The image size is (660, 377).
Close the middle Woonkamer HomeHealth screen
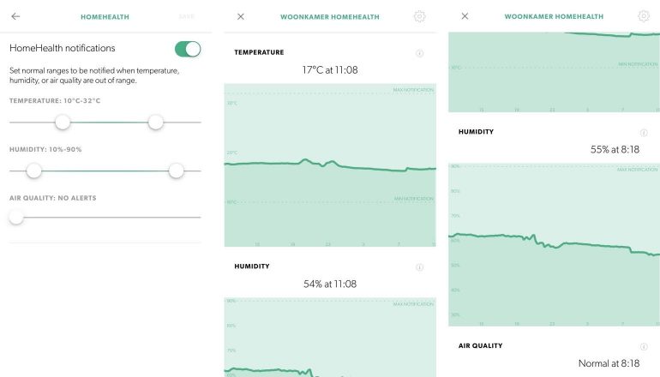tap(240, 16)
